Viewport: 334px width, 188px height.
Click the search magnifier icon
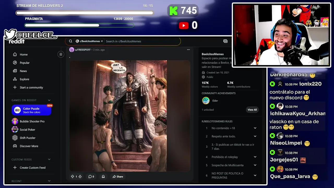point(70,41)
